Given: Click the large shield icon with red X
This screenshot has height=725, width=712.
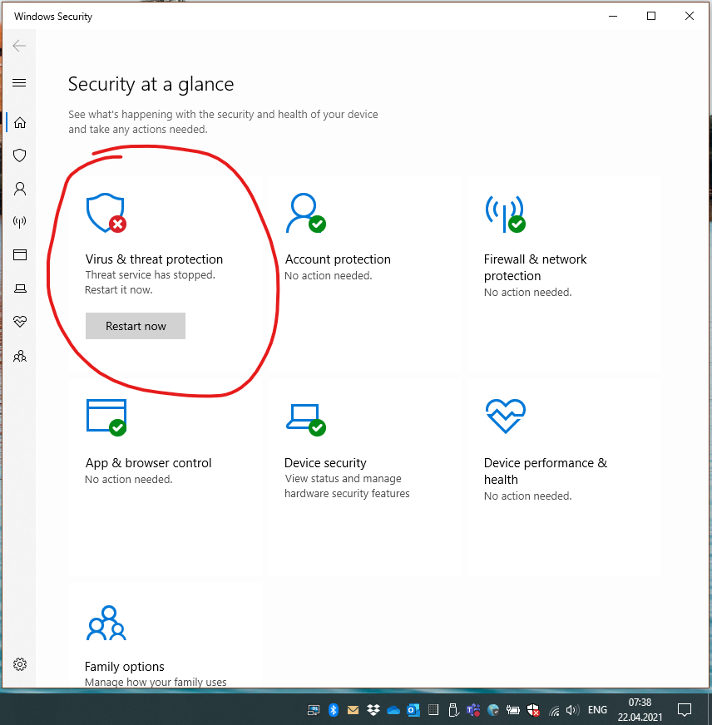Looking at the screenshot, I should pyautogui.click(x=106, y=213).
